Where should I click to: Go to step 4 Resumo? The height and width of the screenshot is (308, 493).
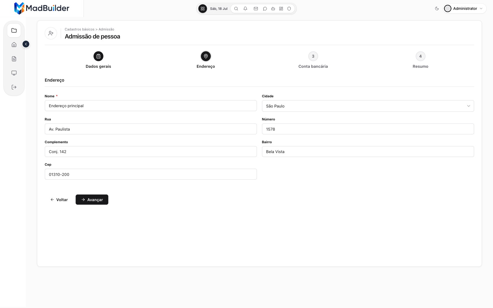(x=420, y=60)
